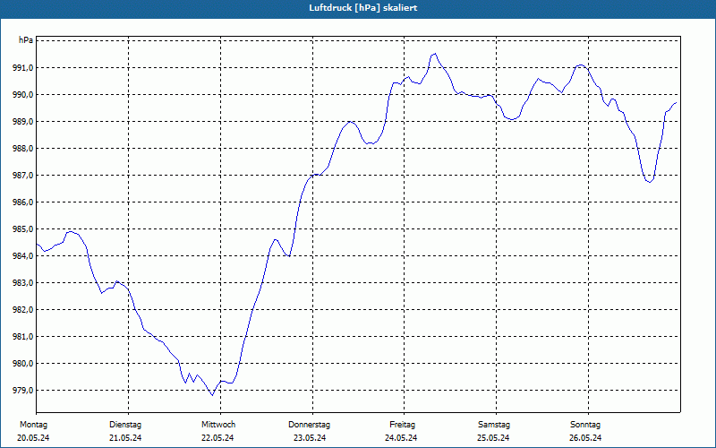Click the 985,0 y-axis value
This screenshot has height=448, width=716.
coord(21,229)
